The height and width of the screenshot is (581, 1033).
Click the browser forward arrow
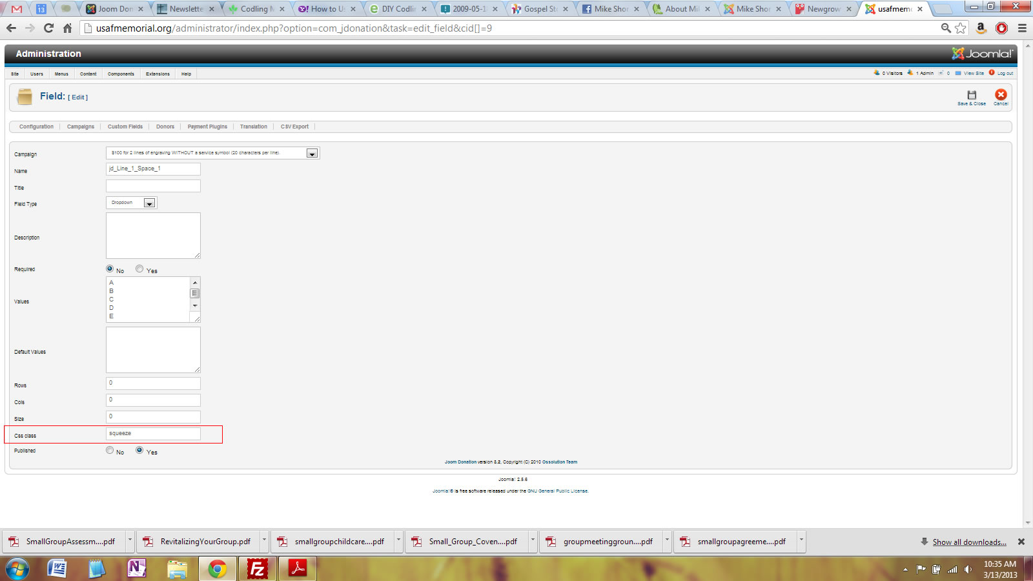coord(30,28)
